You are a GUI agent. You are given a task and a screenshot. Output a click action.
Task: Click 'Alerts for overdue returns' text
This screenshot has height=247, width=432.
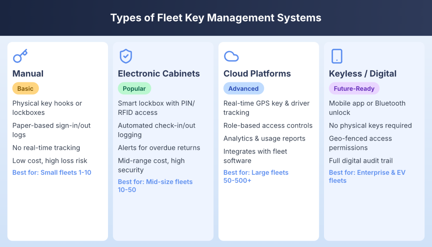pos(159,148)
